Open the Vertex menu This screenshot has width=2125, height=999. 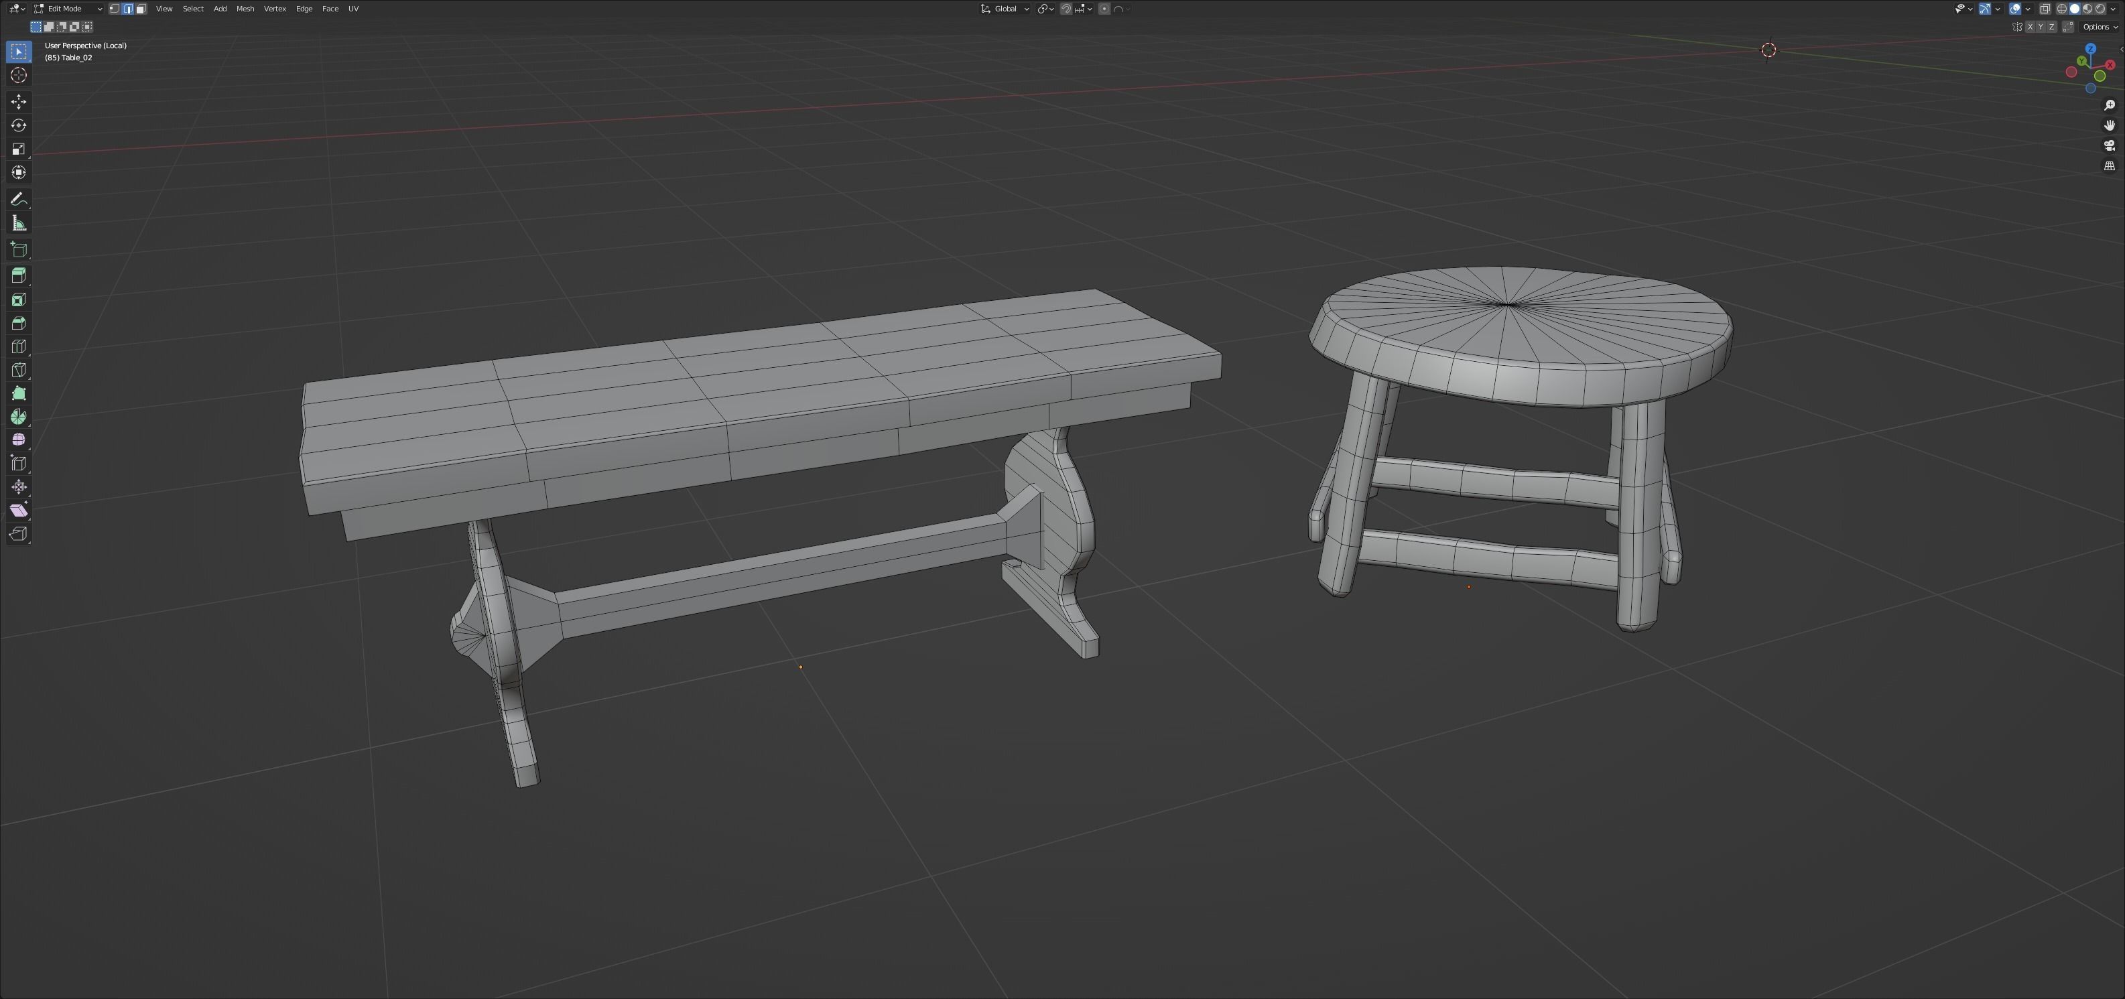coord(275,9)
